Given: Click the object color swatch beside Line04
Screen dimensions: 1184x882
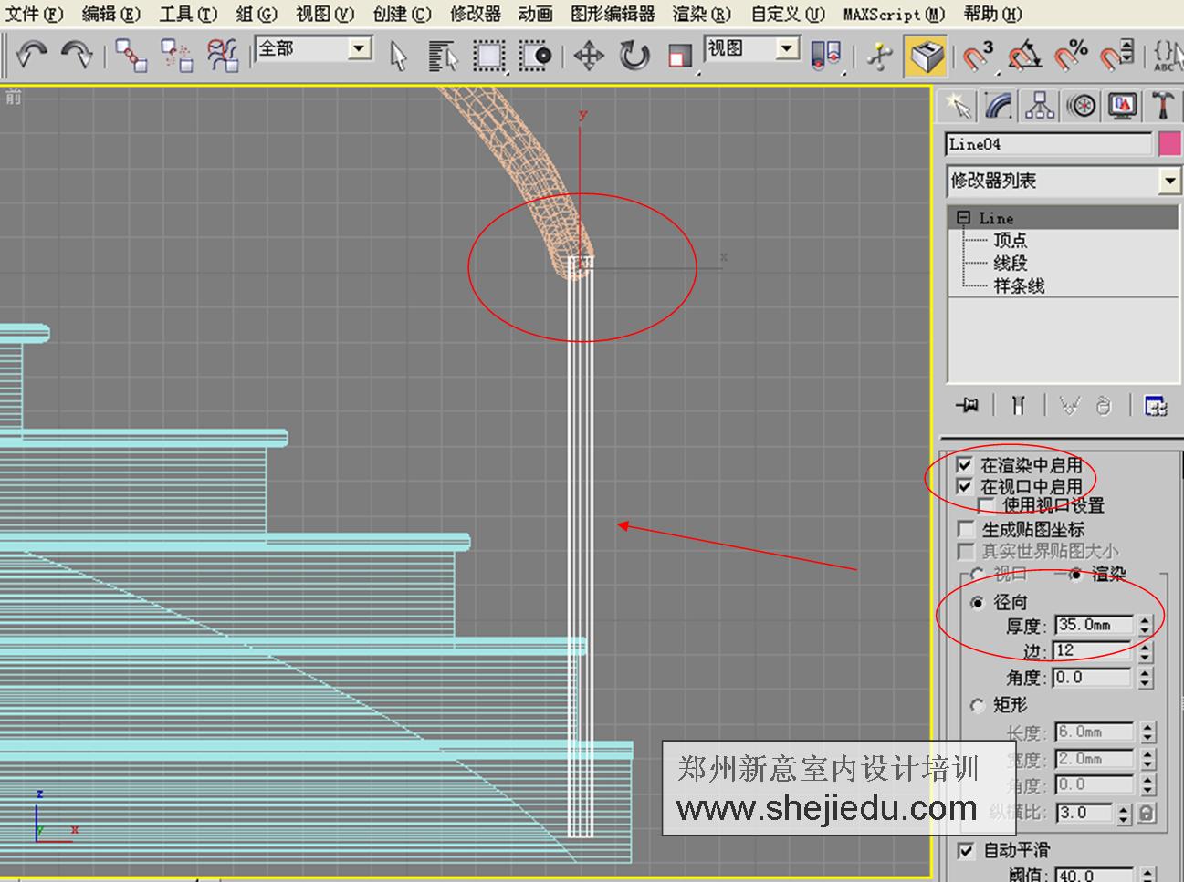Looking at the screenshot, I should pyautogui.click(x=1169, y=143).
